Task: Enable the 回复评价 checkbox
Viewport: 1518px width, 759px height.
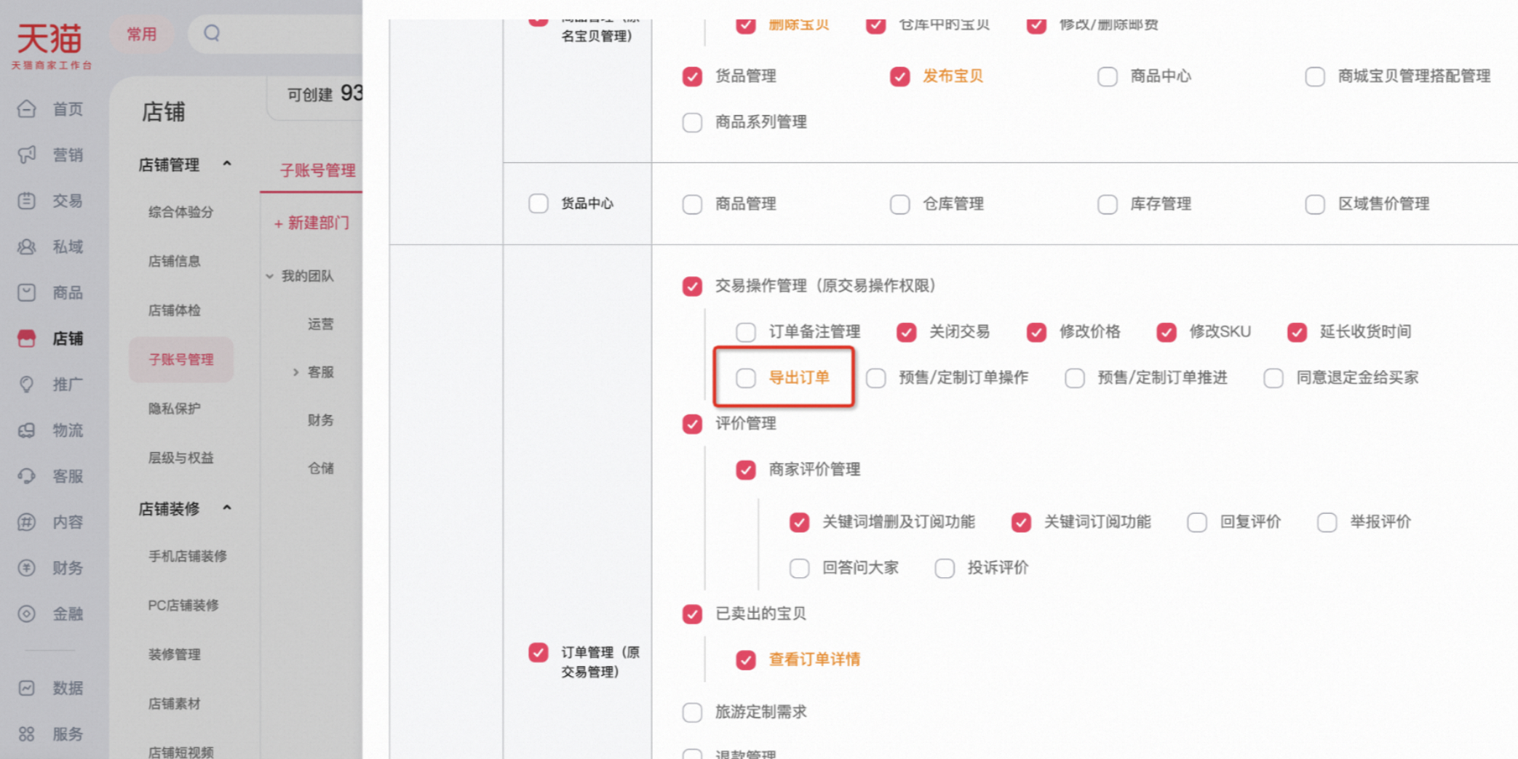Action: click(1197, 522)
